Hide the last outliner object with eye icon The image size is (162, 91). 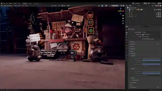[x=157, y=17]
